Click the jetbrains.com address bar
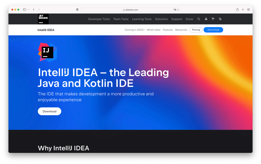The image size is (261, 164). pyautogui.click(x=130, y=10)
